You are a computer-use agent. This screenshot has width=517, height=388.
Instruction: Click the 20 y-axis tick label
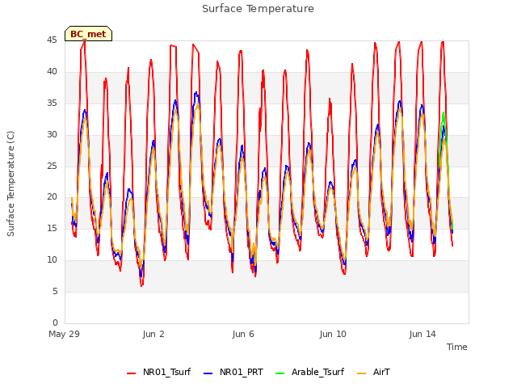click(x=52, y=197)
